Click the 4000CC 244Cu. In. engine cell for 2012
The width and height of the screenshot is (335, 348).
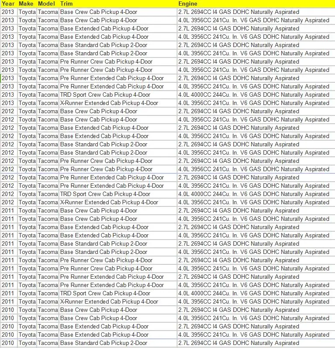[x=256, y=194]
